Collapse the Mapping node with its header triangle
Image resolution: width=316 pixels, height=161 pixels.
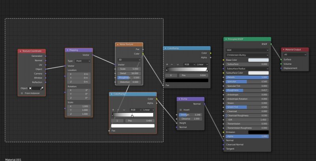point(68,50)
